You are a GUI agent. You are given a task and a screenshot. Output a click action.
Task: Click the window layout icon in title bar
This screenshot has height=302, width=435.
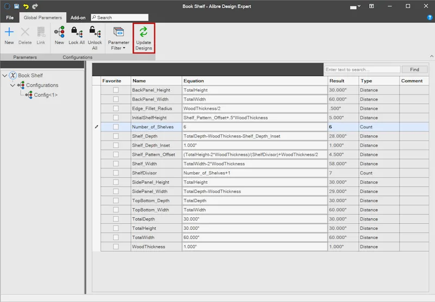point(371,6)
